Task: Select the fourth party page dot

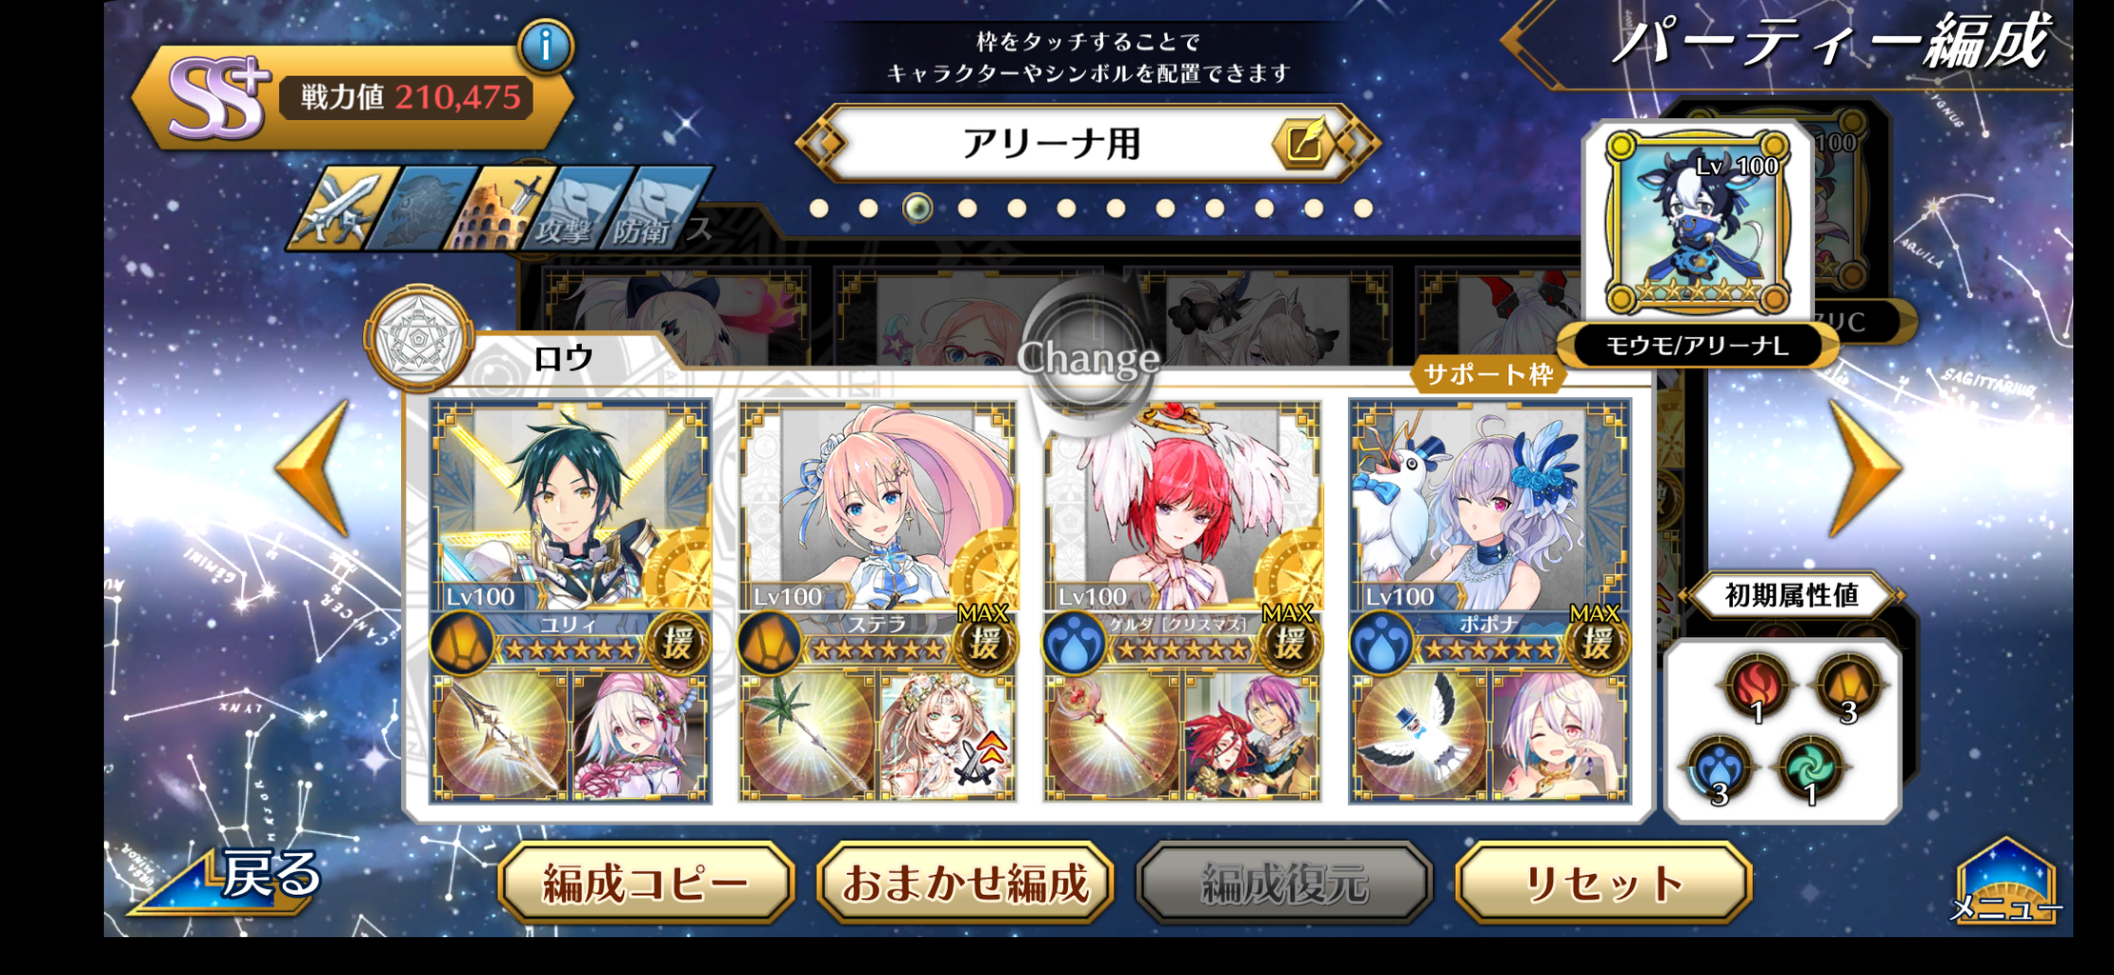Action: point(967,208)
